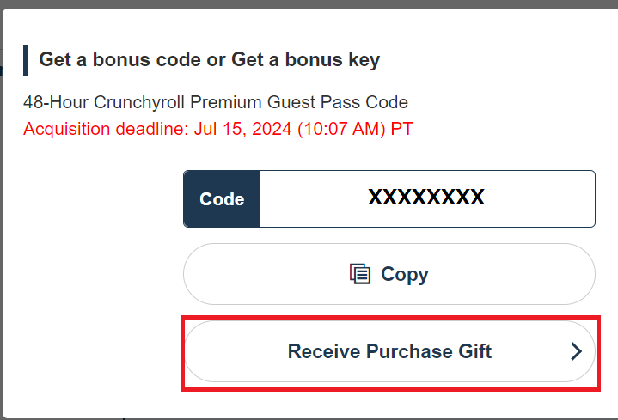Click the "Receive Purchase Gift" text label
The image size is (618, 420).
point(389,351)
